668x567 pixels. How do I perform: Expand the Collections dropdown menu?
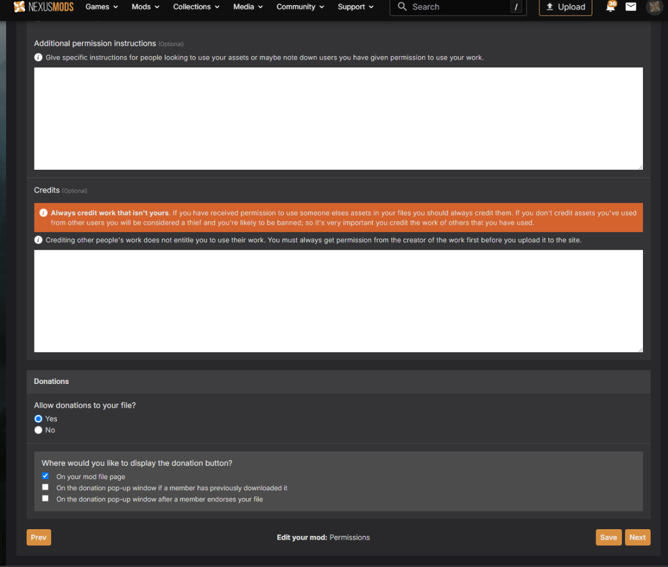click(x=197, y=7)
